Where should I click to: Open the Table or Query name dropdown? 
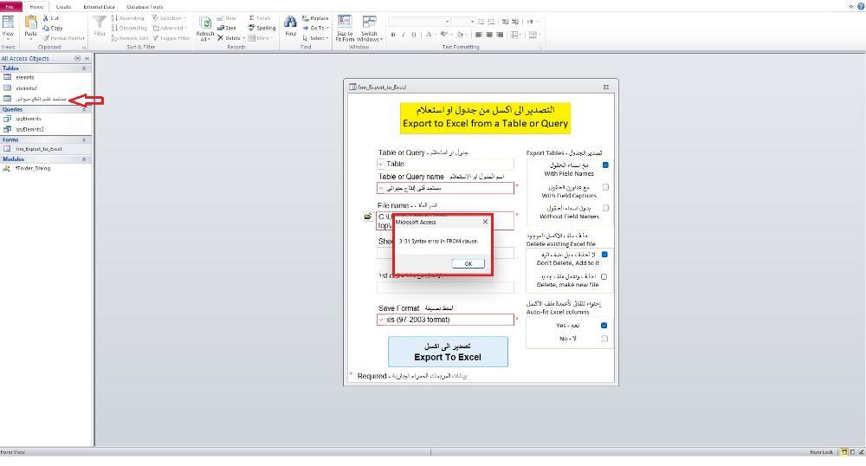(381, 188)
